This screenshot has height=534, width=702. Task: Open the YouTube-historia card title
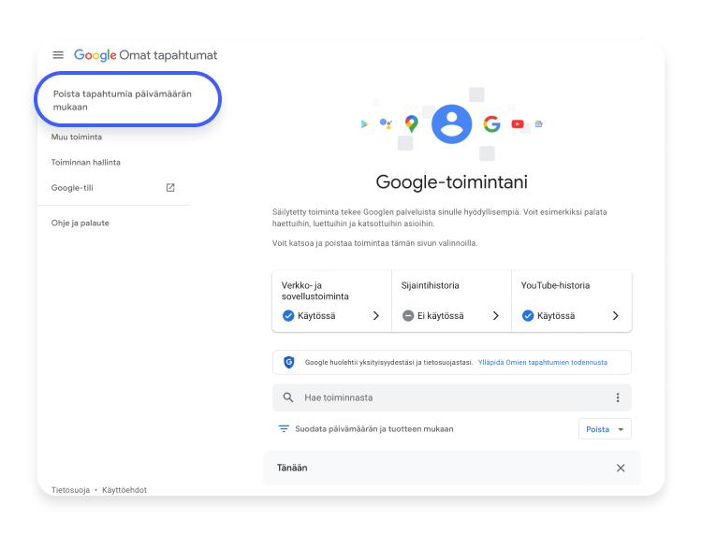click(x=555, y=285)
